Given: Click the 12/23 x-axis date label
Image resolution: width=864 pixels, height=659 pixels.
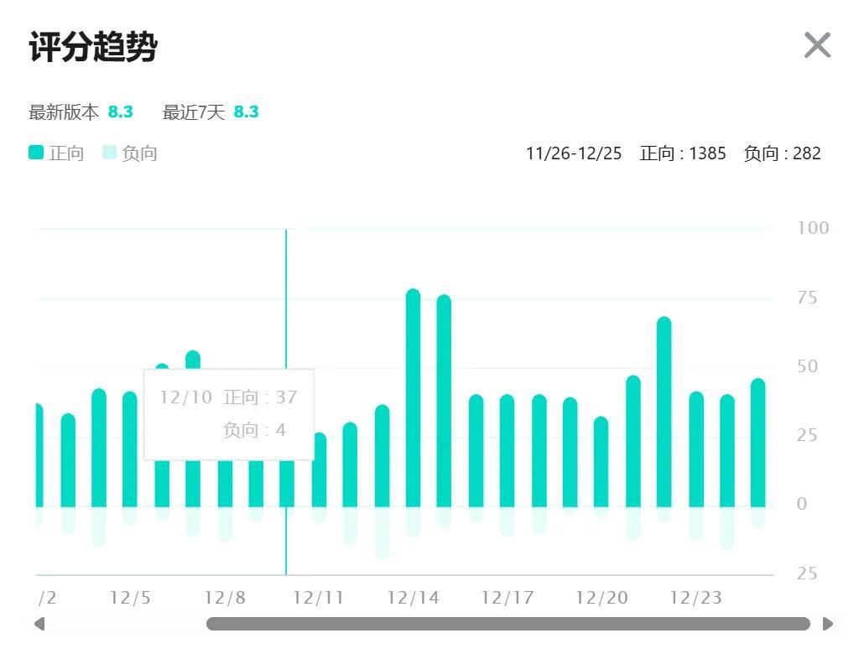Looking at the screenshot, I should (x=695, y=598).
